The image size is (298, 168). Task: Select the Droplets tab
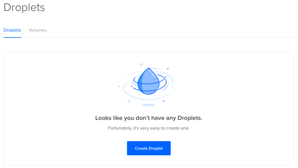(x=12, y=30)
